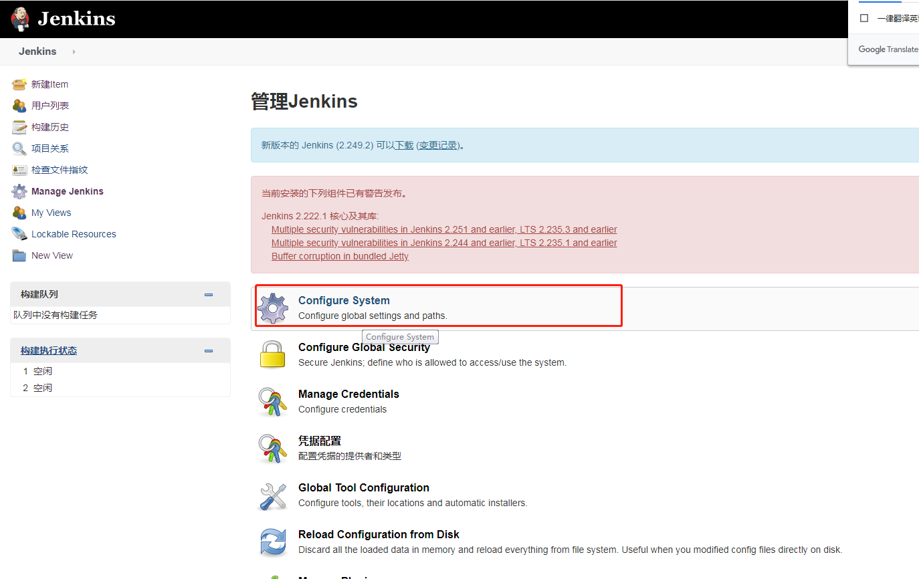Screen dimensions: 919x579
Task: Click the 队列中没有构建任务 text
Action: point(56,315)
